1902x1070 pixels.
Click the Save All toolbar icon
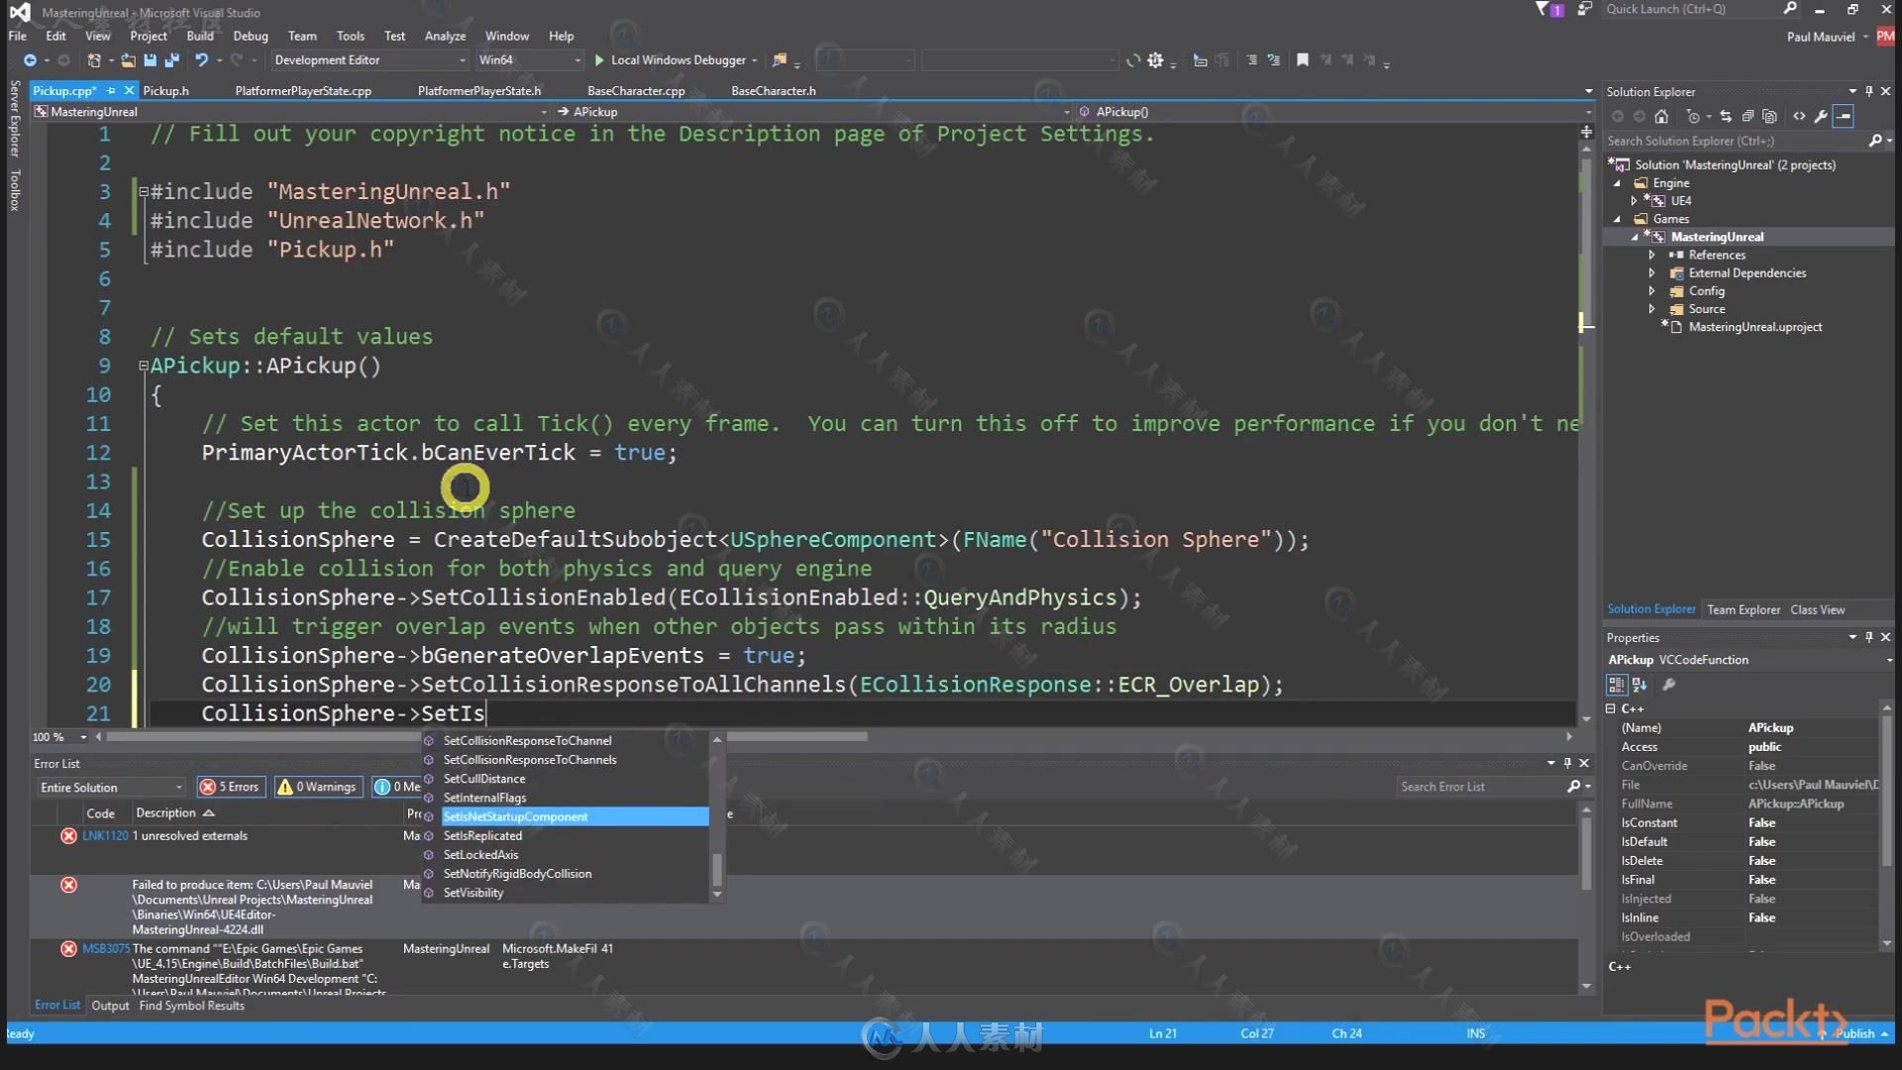click(171, 60)
